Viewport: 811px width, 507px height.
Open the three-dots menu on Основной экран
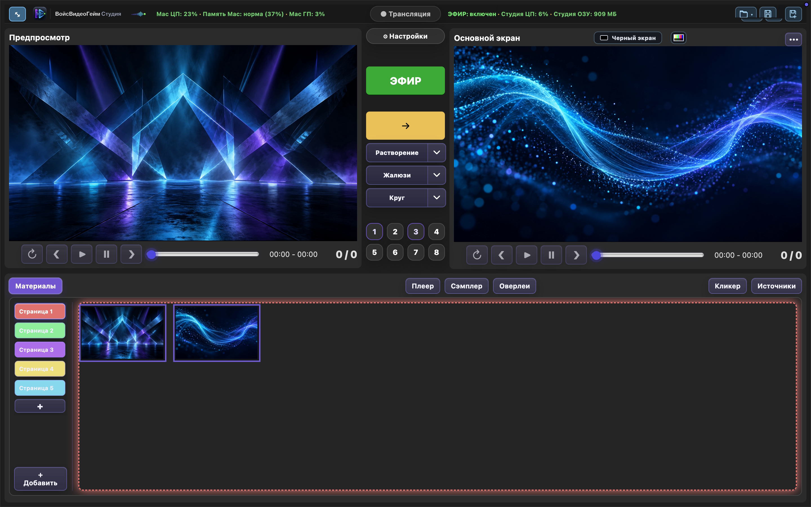[793, 39]
